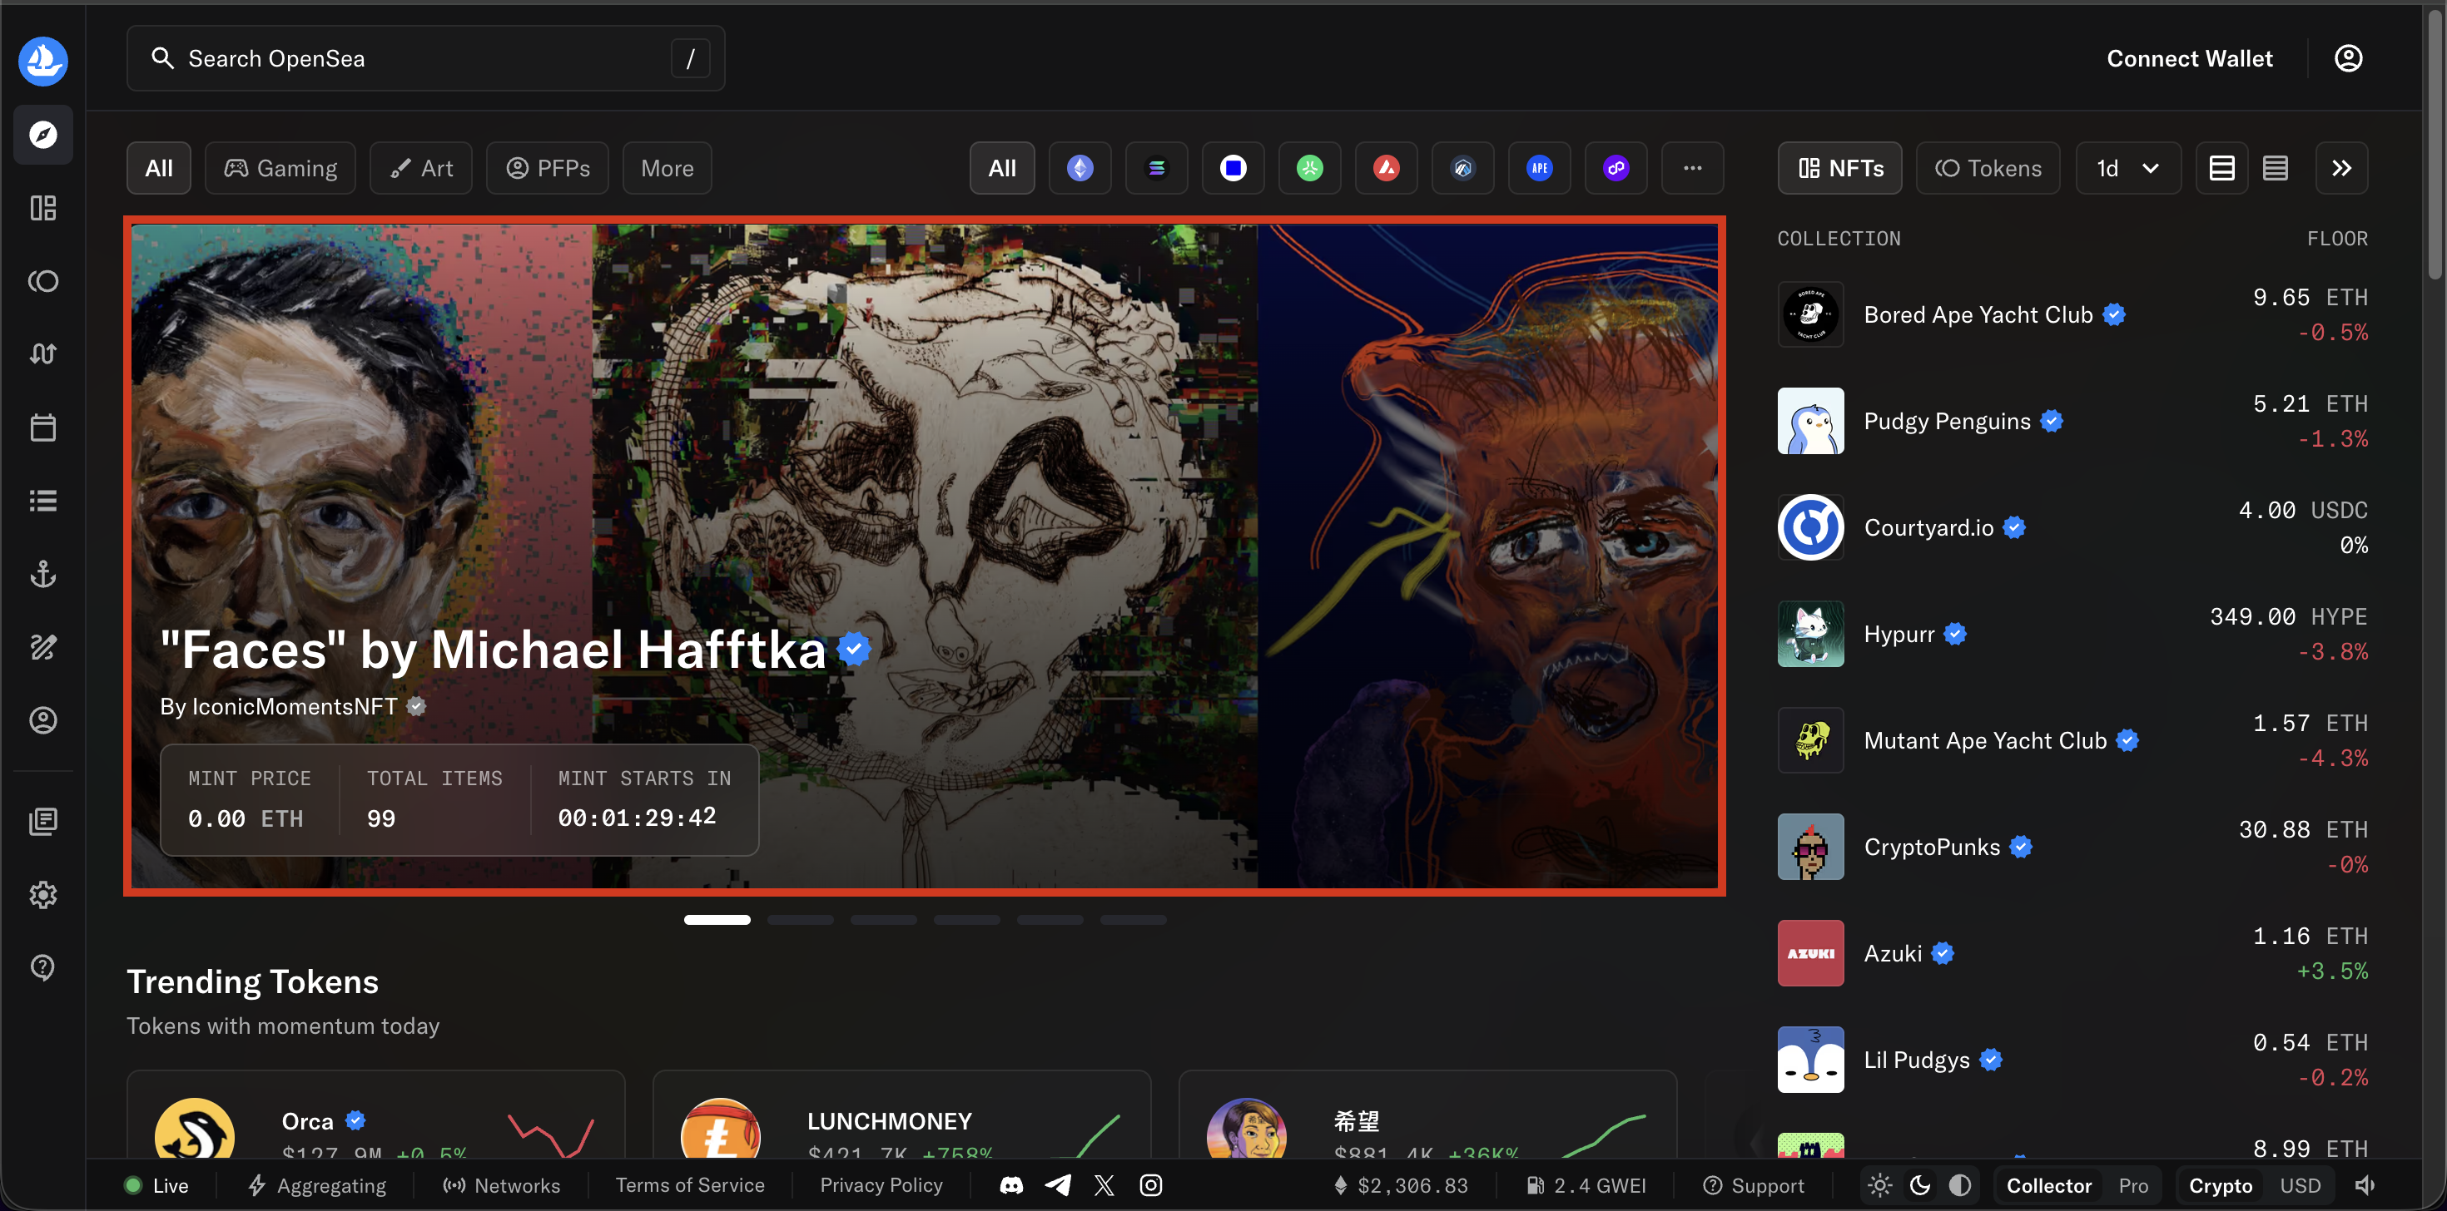The width and height of the screenshot is (2447, 1211).
Task: Filter by Solana chain icon
Action: pyautogui.click(x=1156, y=168)
